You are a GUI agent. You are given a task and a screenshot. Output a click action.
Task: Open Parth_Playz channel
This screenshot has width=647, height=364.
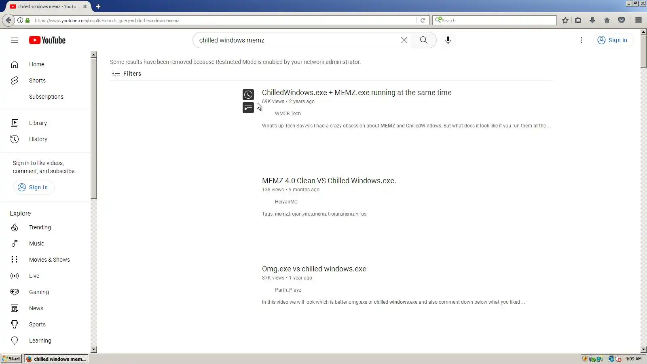(x=288, y=290)
